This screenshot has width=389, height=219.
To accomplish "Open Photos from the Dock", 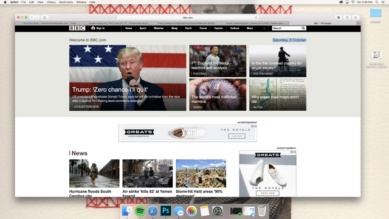I will [191, 211].
